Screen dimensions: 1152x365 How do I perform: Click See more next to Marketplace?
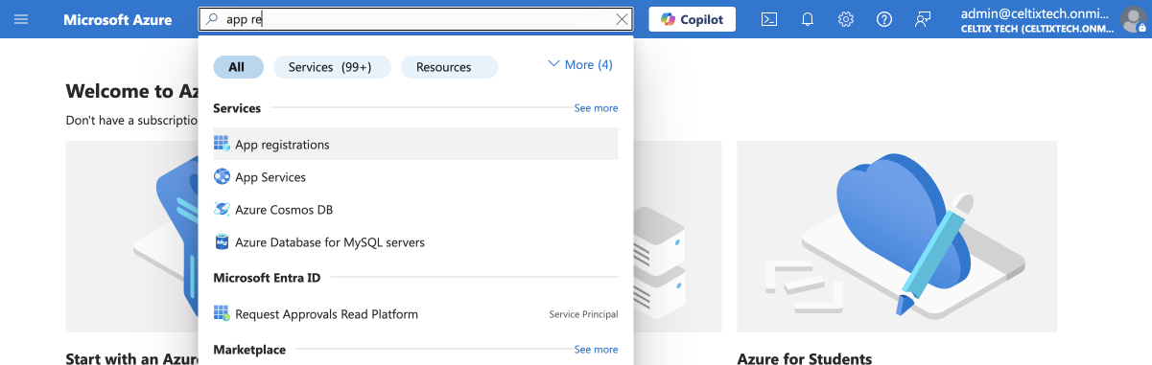point(596,350)
